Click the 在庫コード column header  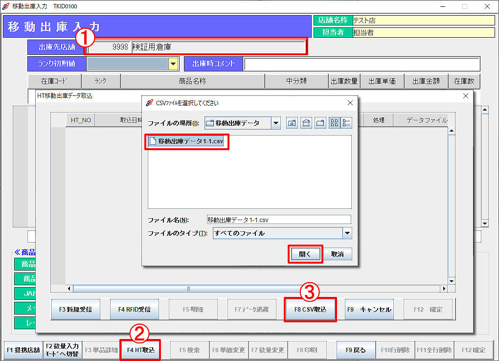54,81
